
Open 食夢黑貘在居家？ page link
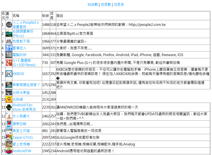26,85
